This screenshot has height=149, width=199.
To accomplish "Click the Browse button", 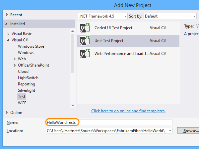I will [187, 131].
